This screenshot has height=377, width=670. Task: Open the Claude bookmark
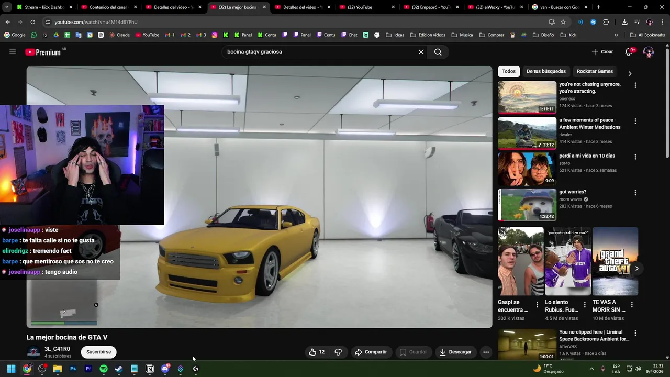[119, 35]
